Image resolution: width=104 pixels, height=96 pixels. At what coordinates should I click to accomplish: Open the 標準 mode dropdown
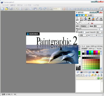point(98,26)
